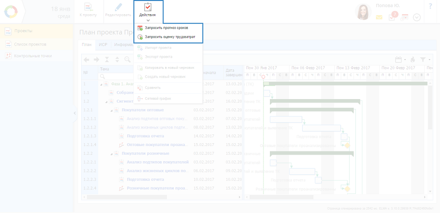Click the right arrow icon in the Gantt toolbar
This screenshot has width=440, height=213.
click(96, 60)
